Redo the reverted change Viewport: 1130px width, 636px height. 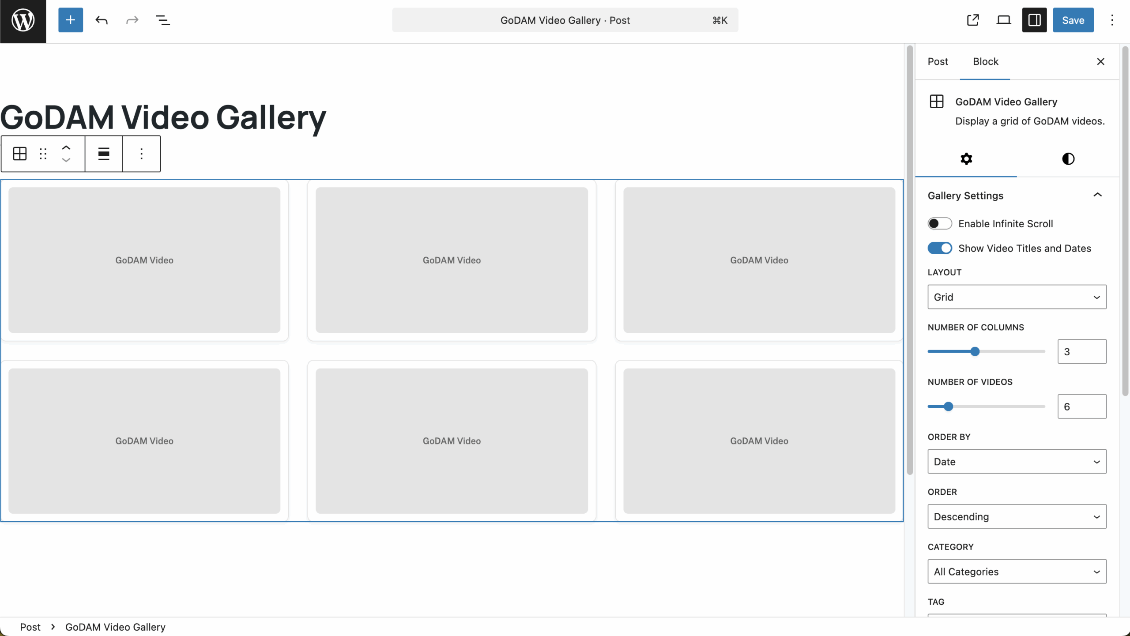click(132, 20)
